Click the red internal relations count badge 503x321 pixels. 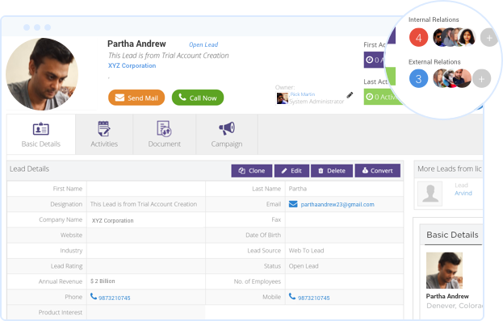coord(418,37)
